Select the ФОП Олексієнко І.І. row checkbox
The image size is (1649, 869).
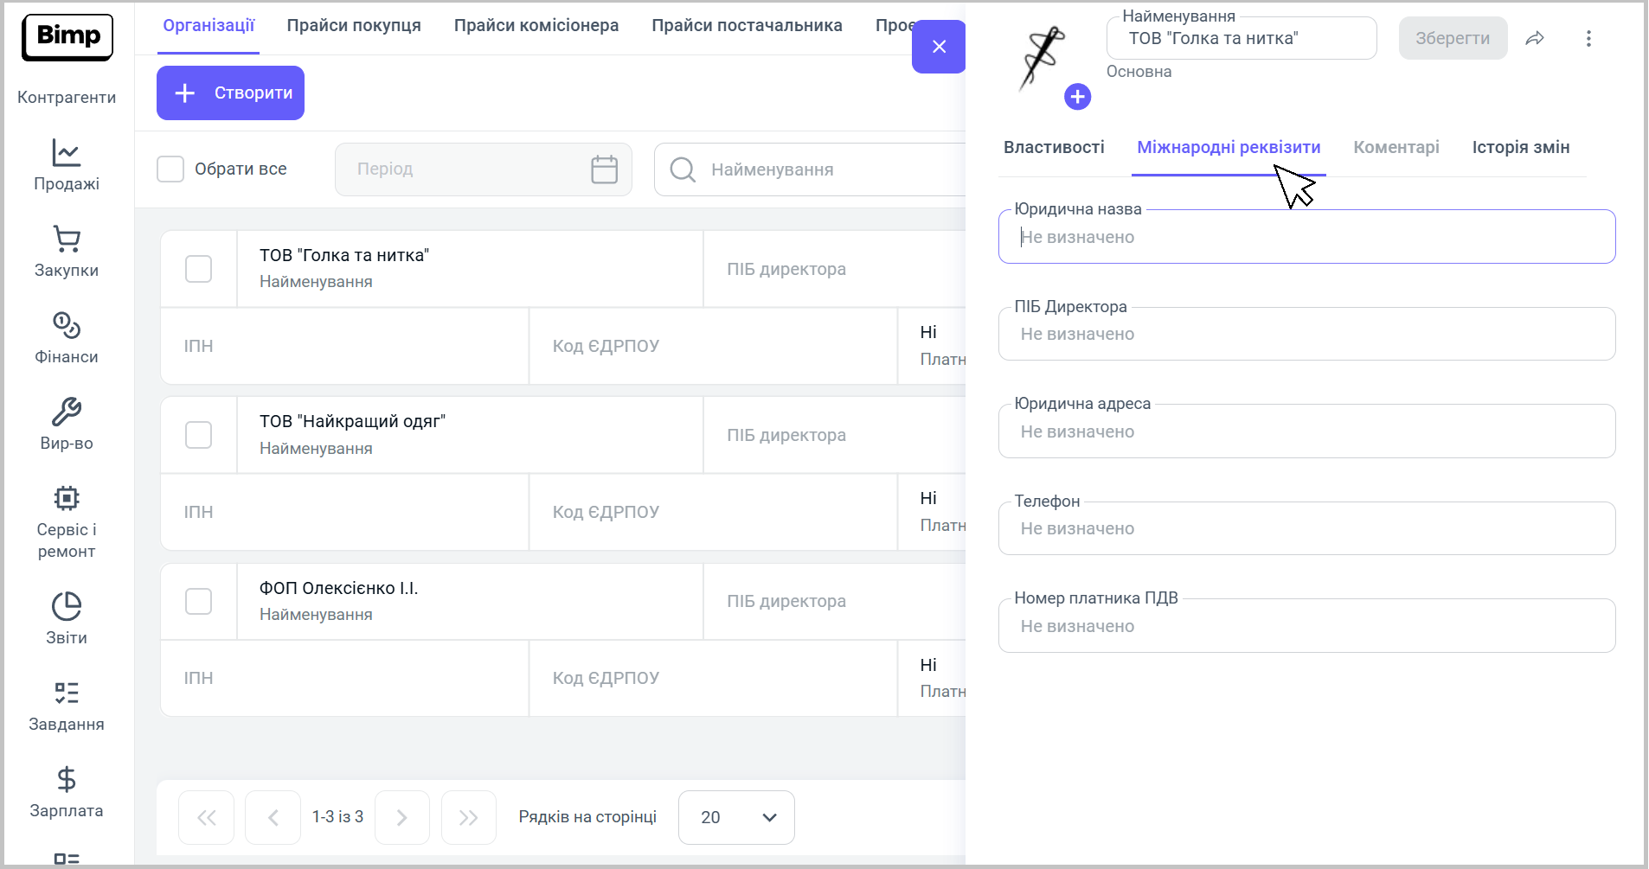pyautogui.click(x=198, y=602)
